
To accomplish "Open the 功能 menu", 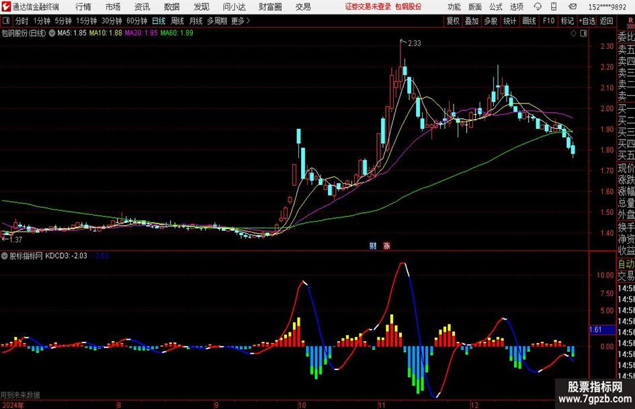I will 454,7.
